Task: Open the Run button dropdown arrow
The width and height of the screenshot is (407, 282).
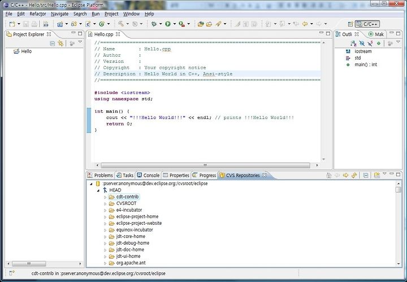Action: (x=175, y=24)
